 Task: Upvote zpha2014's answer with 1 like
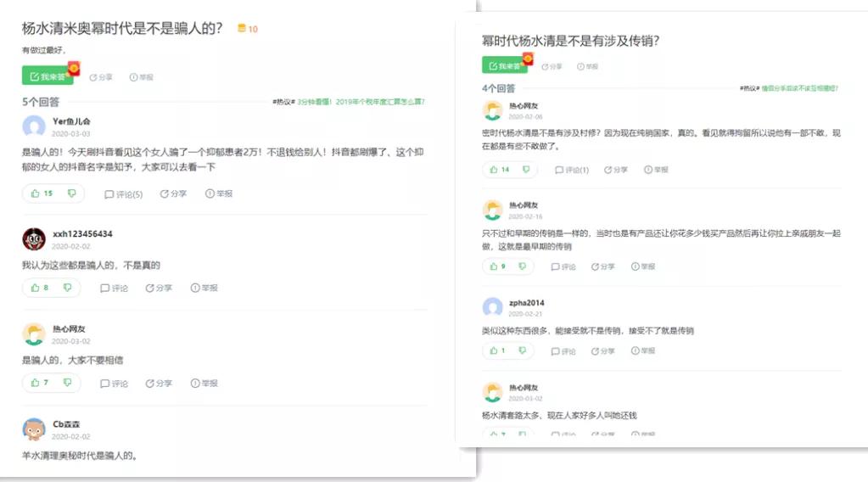498,350
